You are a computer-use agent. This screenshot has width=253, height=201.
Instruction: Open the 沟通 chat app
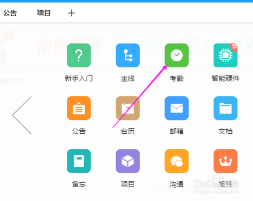tap(177, 161)
